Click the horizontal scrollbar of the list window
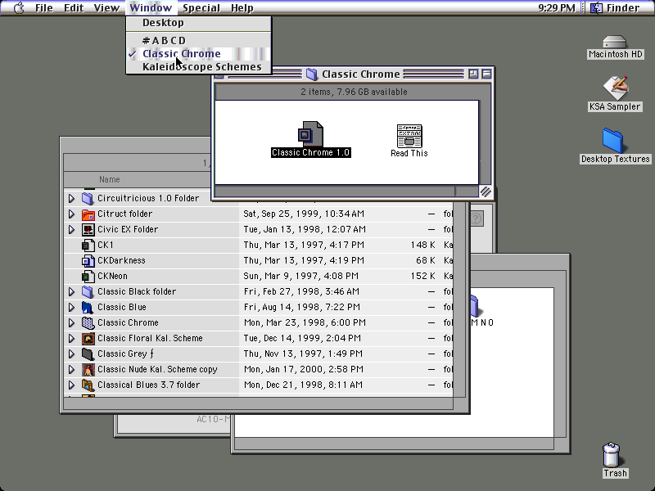Viewport: 655px width, 491px height. point(258,403)
